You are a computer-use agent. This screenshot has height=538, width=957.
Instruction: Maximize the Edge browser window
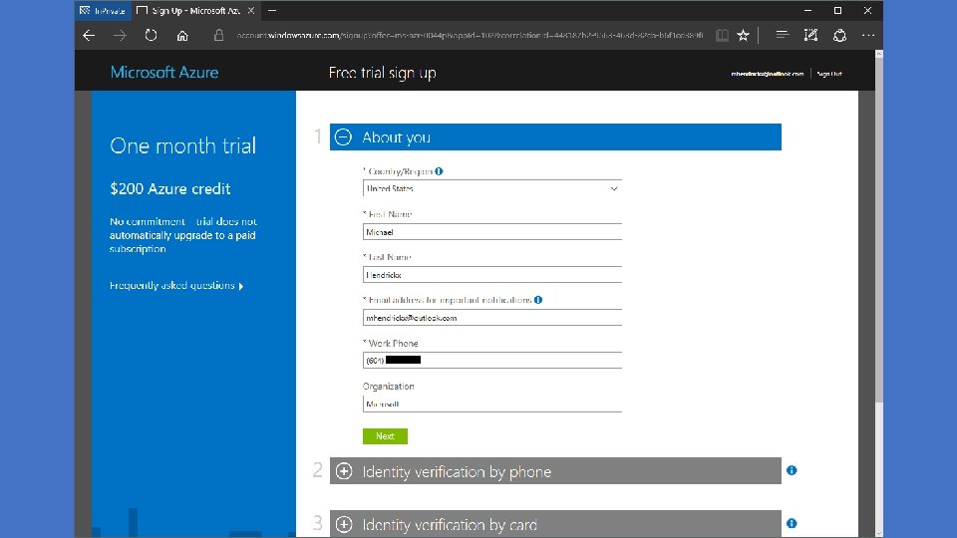click(838, 10)
